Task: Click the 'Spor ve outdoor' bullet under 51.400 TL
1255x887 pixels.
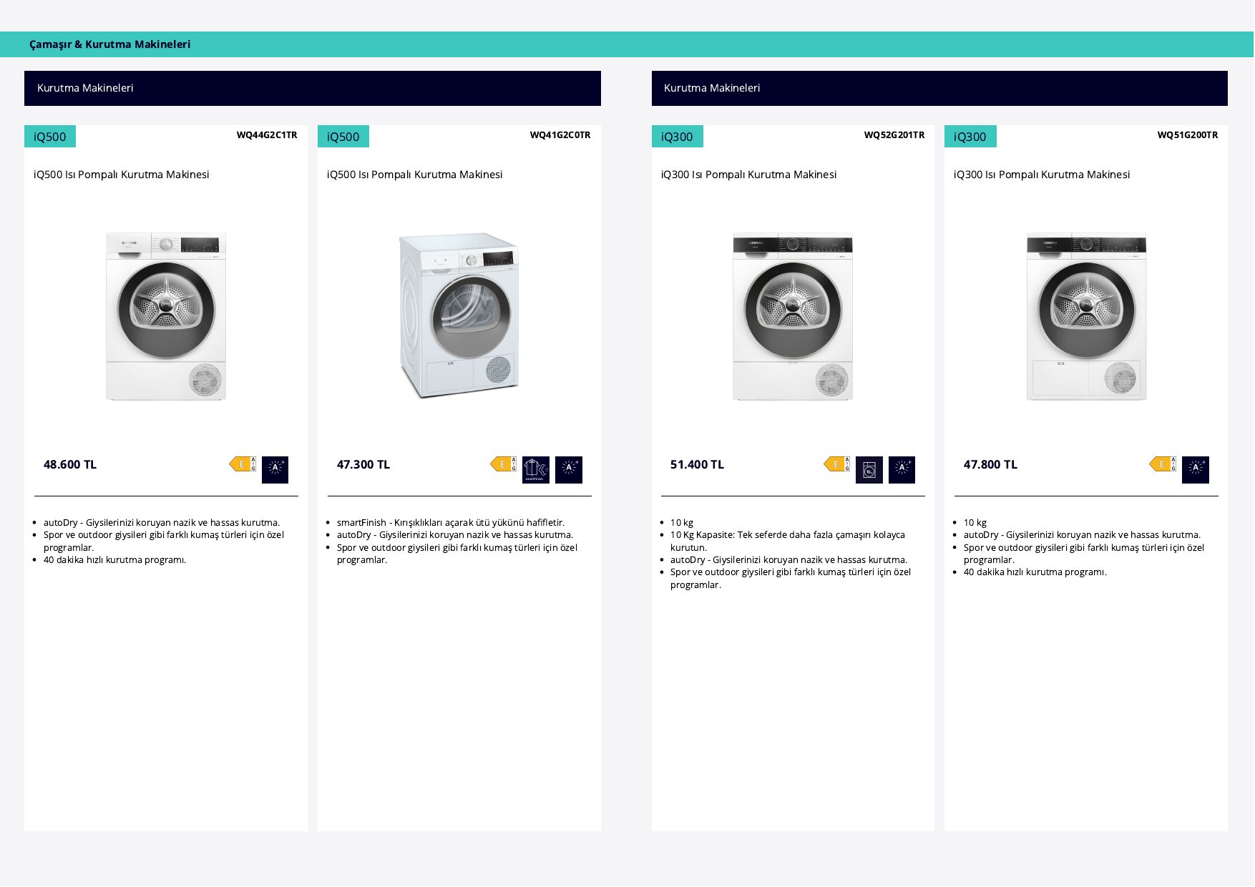Action: point(791,579)
